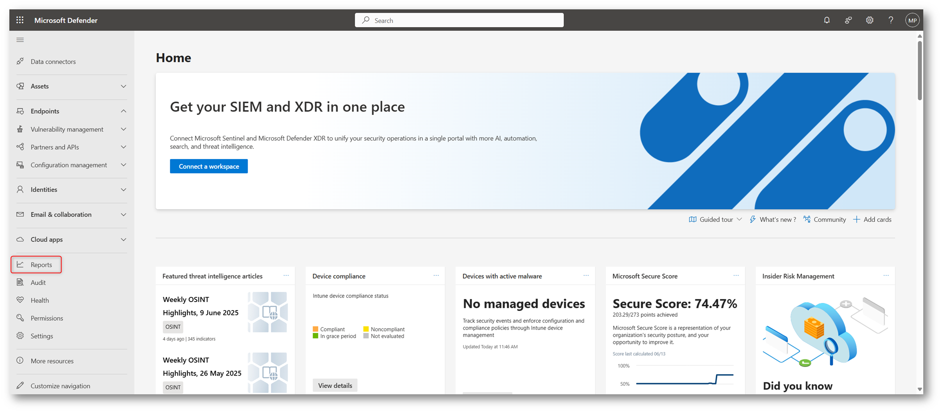Image resolution: width=942 pixels, height=413 pixels.
Task: Click the Reports chart icon
Action: point(20,265)
